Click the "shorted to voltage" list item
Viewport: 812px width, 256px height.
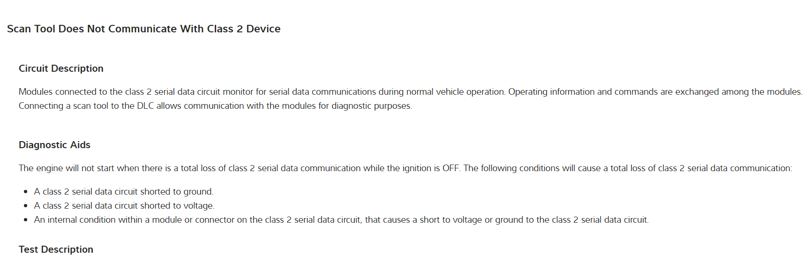(x=124, y=206)
